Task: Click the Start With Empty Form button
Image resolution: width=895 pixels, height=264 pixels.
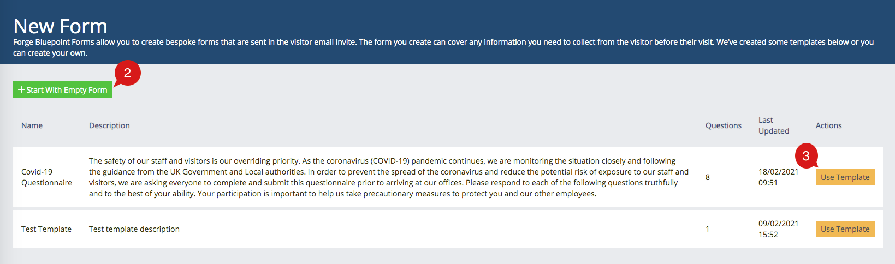Action: 62,90
